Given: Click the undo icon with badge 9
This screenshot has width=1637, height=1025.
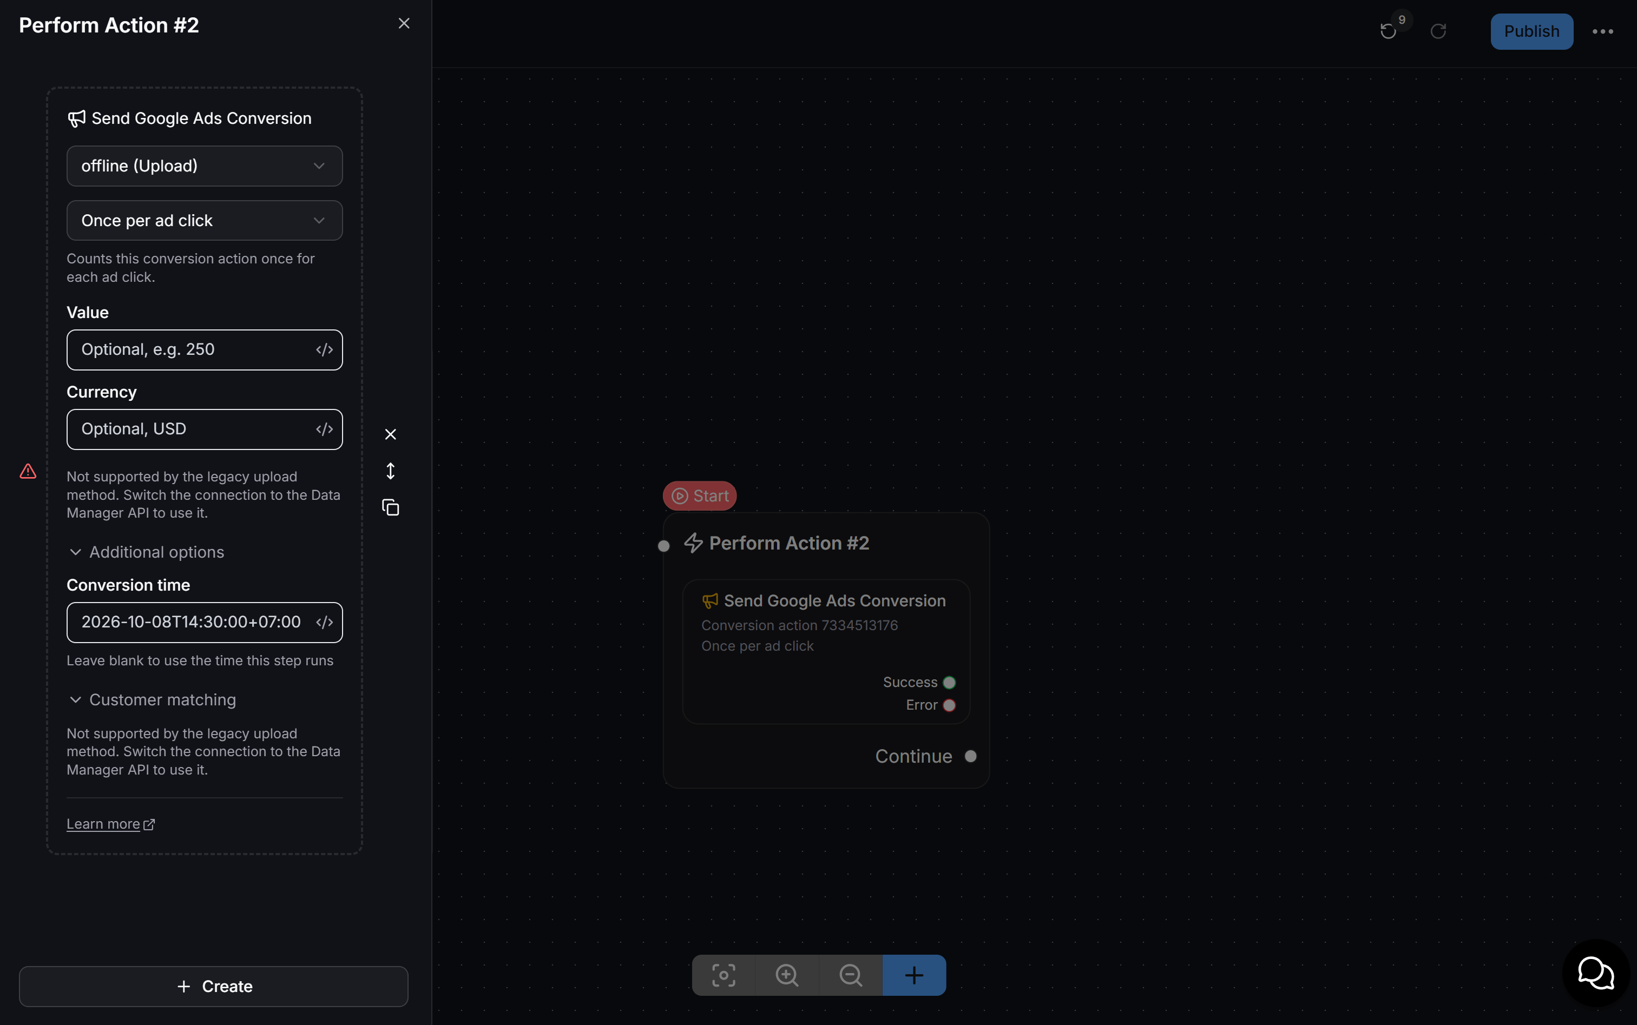Looking at the screenshot, I should pyautogui.click(x=1388, y=31).
